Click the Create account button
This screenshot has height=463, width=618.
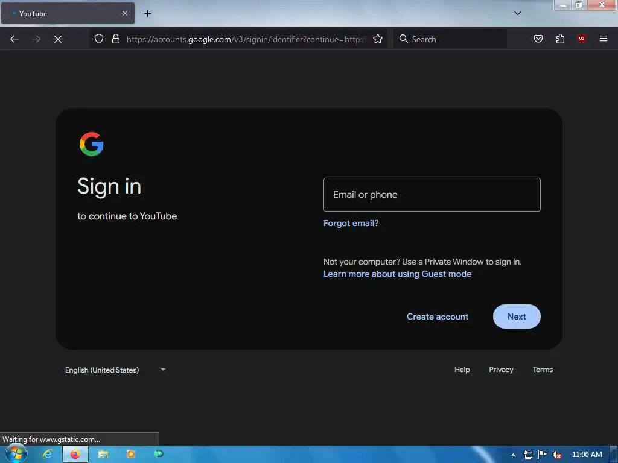(438, 317)
